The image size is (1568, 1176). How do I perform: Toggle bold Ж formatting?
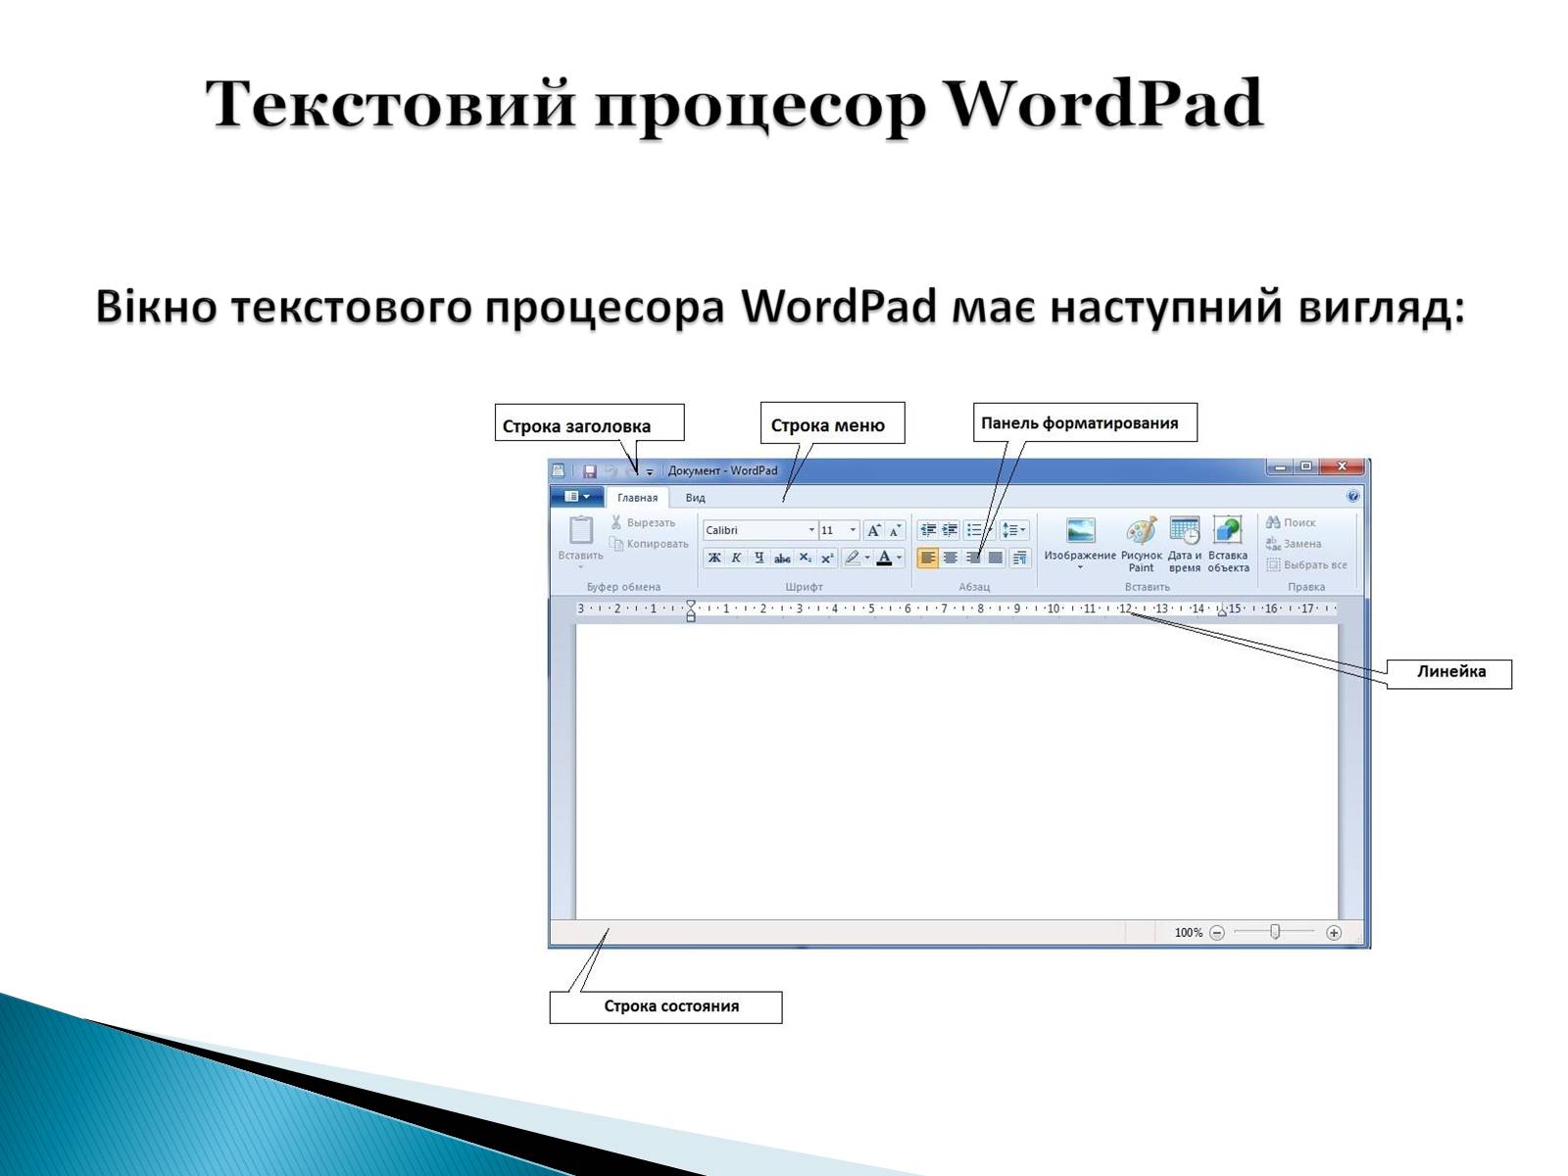(714, 558)
